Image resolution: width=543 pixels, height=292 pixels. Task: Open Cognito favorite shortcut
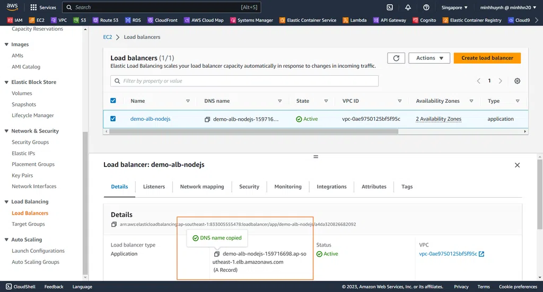(424, 20)
